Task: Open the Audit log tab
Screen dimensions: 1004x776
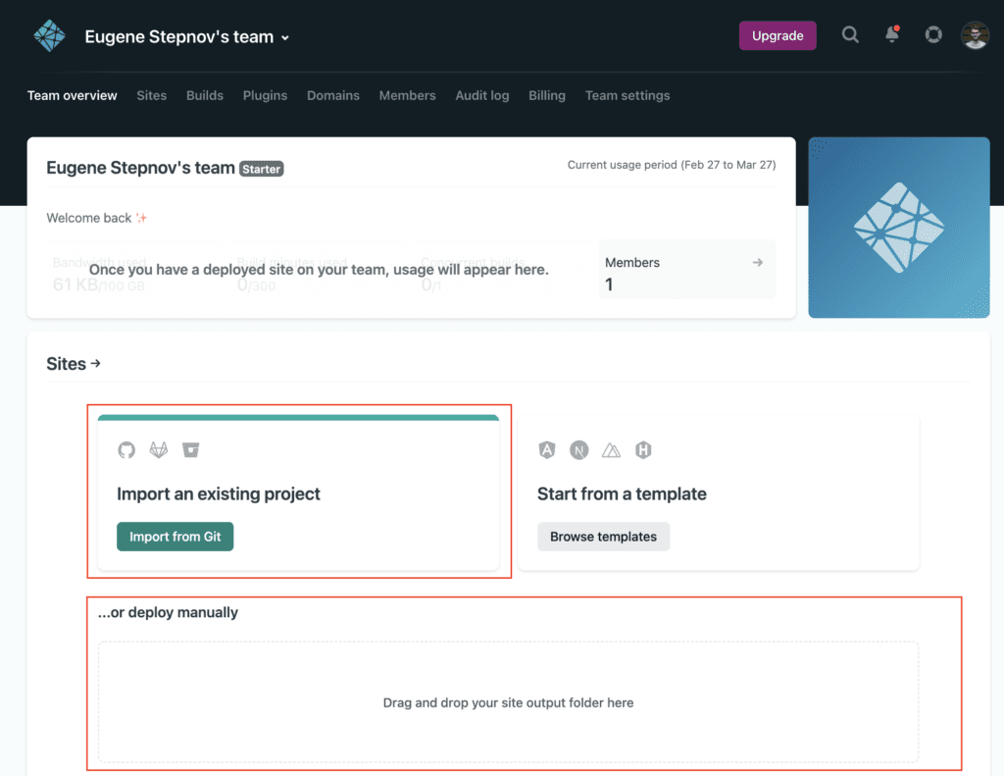Action: [x=482, y=95]
